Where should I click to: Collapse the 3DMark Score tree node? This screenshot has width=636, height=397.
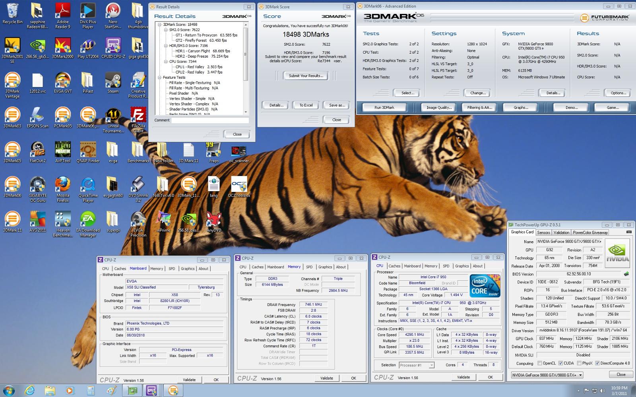tap(159, 25)
